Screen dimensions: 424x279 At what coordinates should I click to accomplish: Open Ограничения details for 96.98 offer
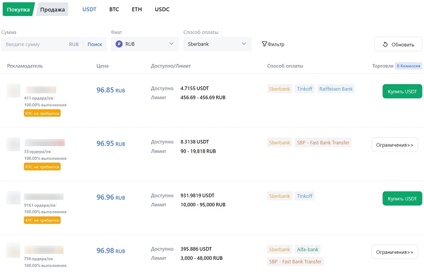(x=394, y=252)
